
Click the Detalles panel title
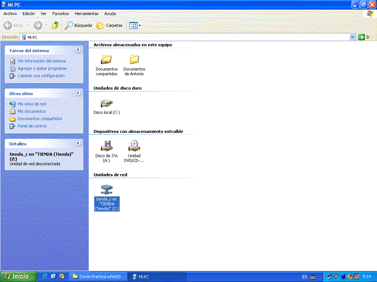click(x=18, y=144)
